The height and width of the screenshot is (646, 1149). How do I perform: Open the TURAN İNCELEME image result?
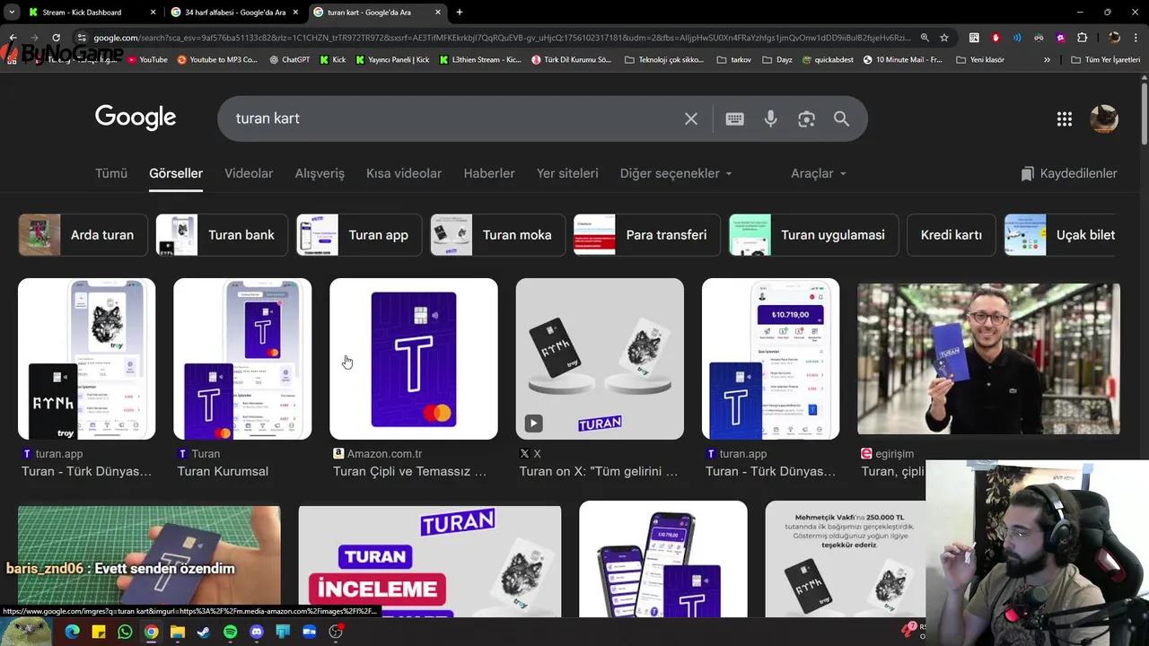[x=430, y=561]
